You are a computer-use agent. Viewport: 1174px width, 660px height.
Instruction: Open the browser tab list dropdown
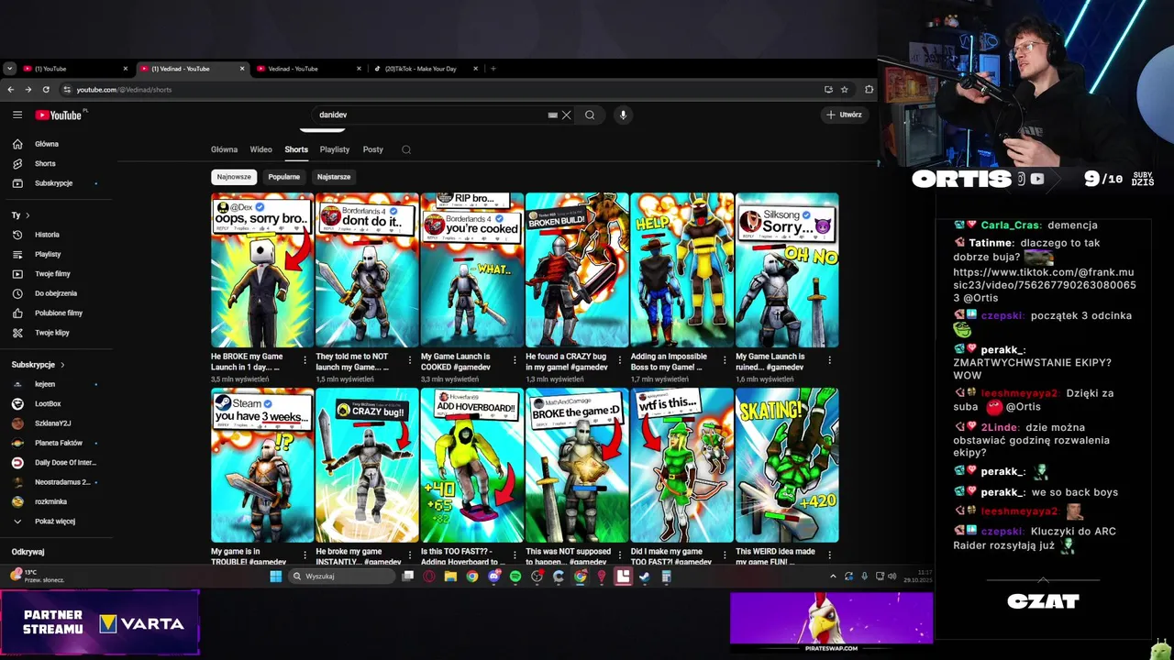[9, 69]
